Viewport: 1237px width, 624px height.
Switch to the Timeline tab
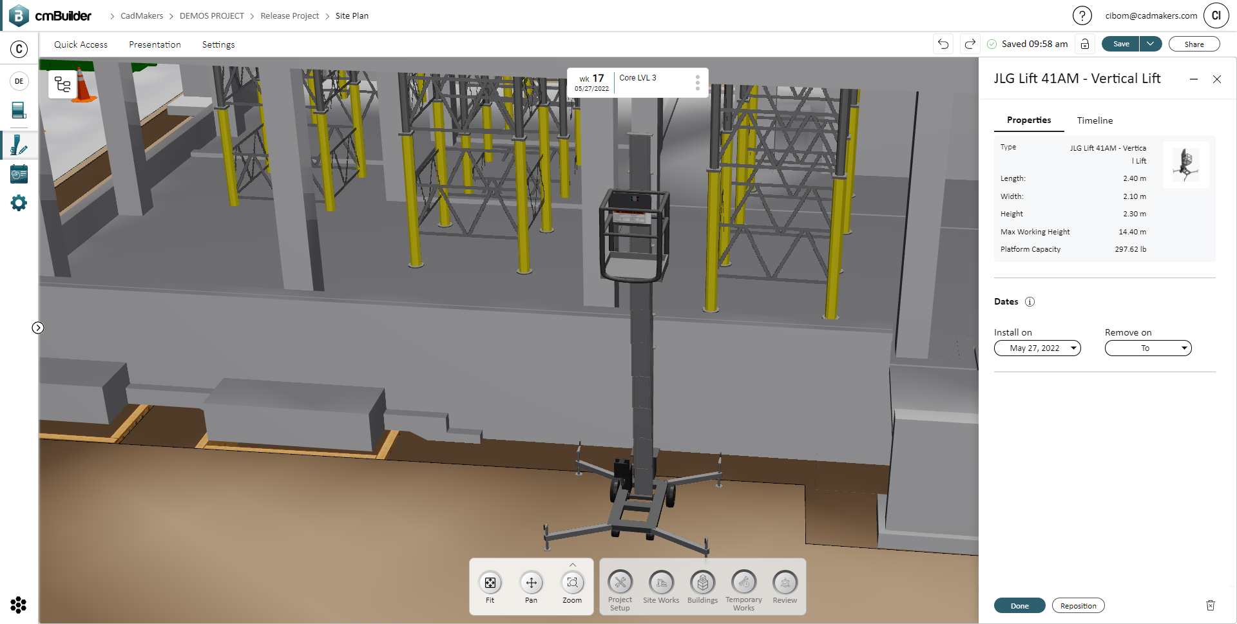(1095, 120)
